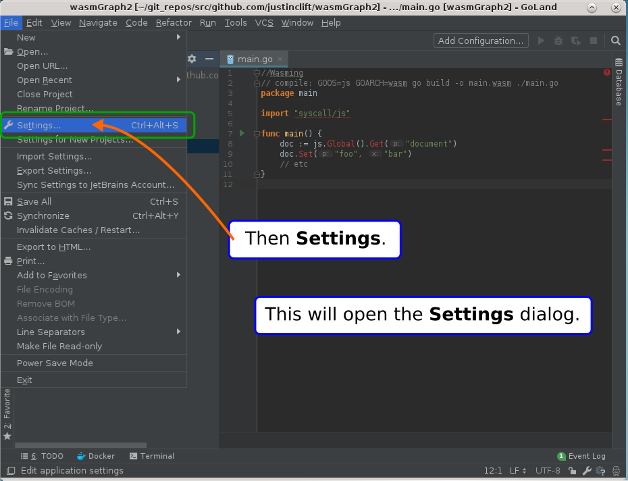Image resolution: width=628 pixels, height=481 pixels.
Task: Change UTF-8 file encoding in status bar
Action: tap(548, 471)
